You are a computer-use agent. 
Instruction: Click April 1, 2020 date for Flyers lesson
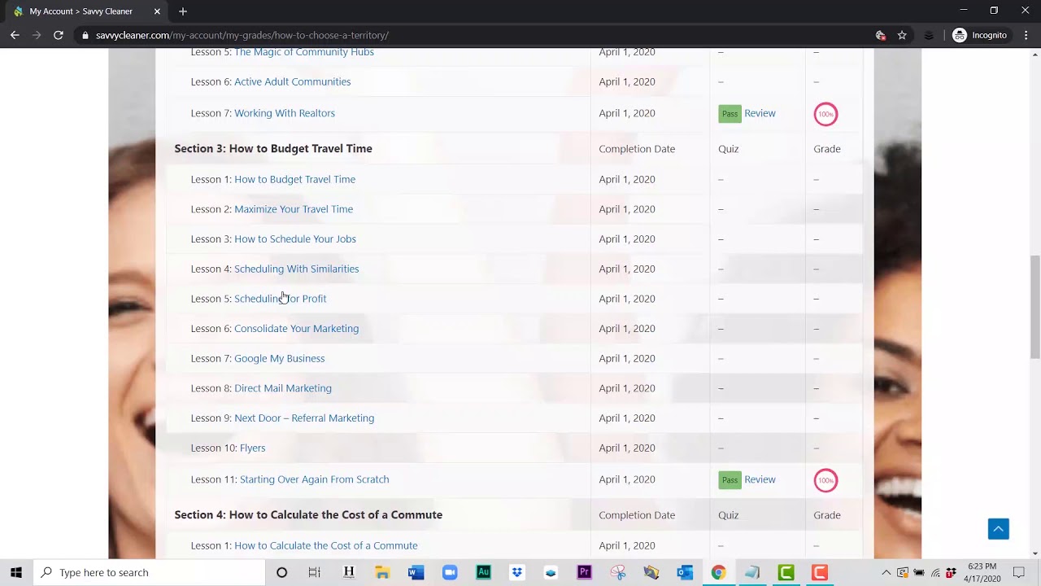click(626, 448)
